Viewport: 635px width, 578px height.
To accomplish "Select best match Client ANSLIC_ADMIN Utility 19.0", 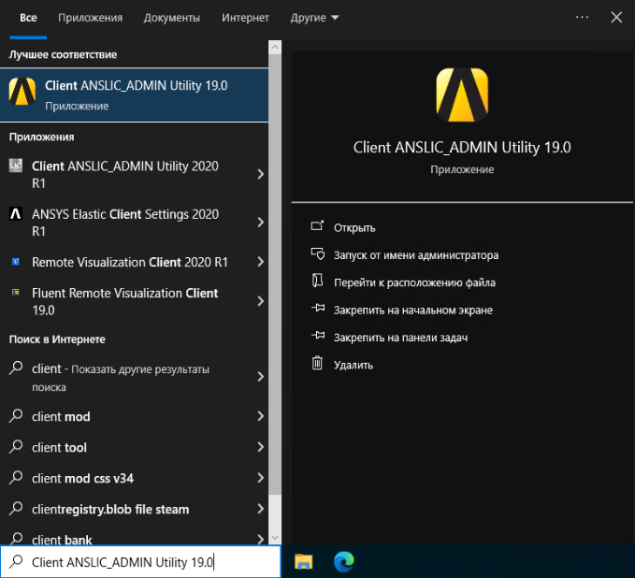I will tap(134, 94).
